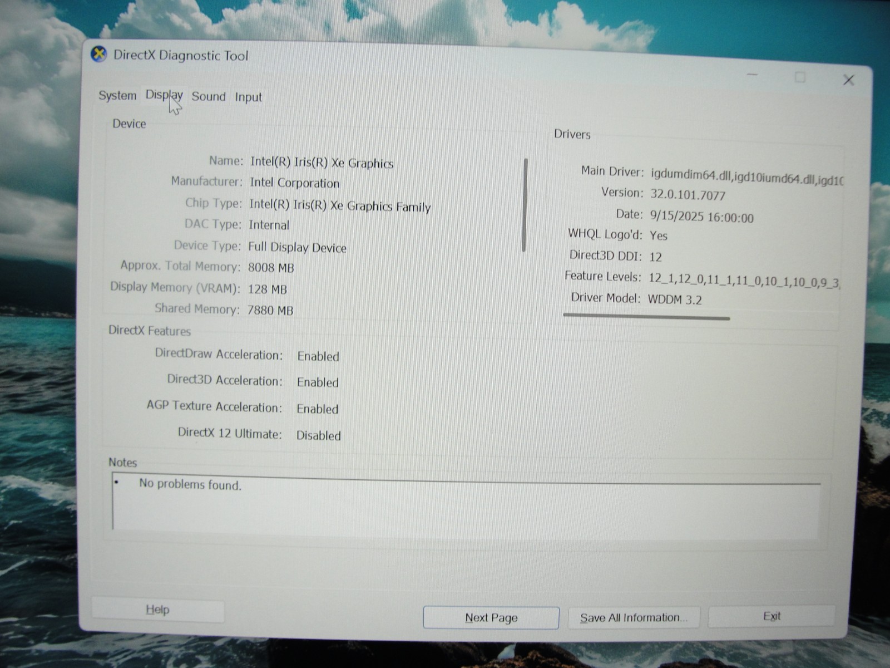The width and height of the screenshot is (890, 668).
Task: Click the DirectX Diagnostic Tool title icon
Action: (98, 54)
